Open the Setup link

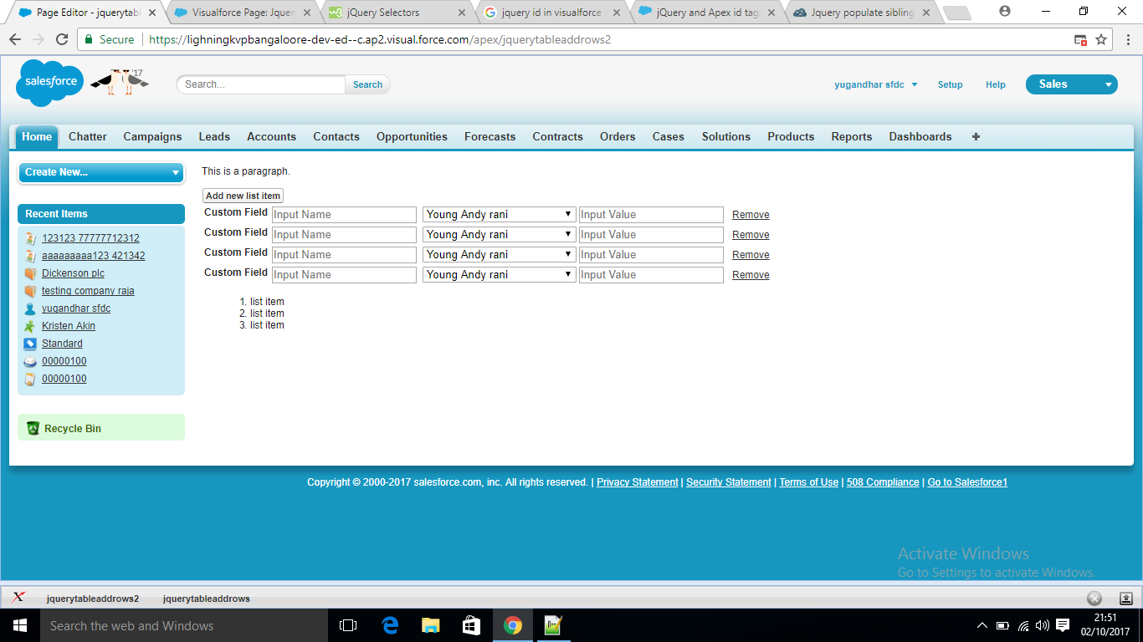(x=950, y=84)
